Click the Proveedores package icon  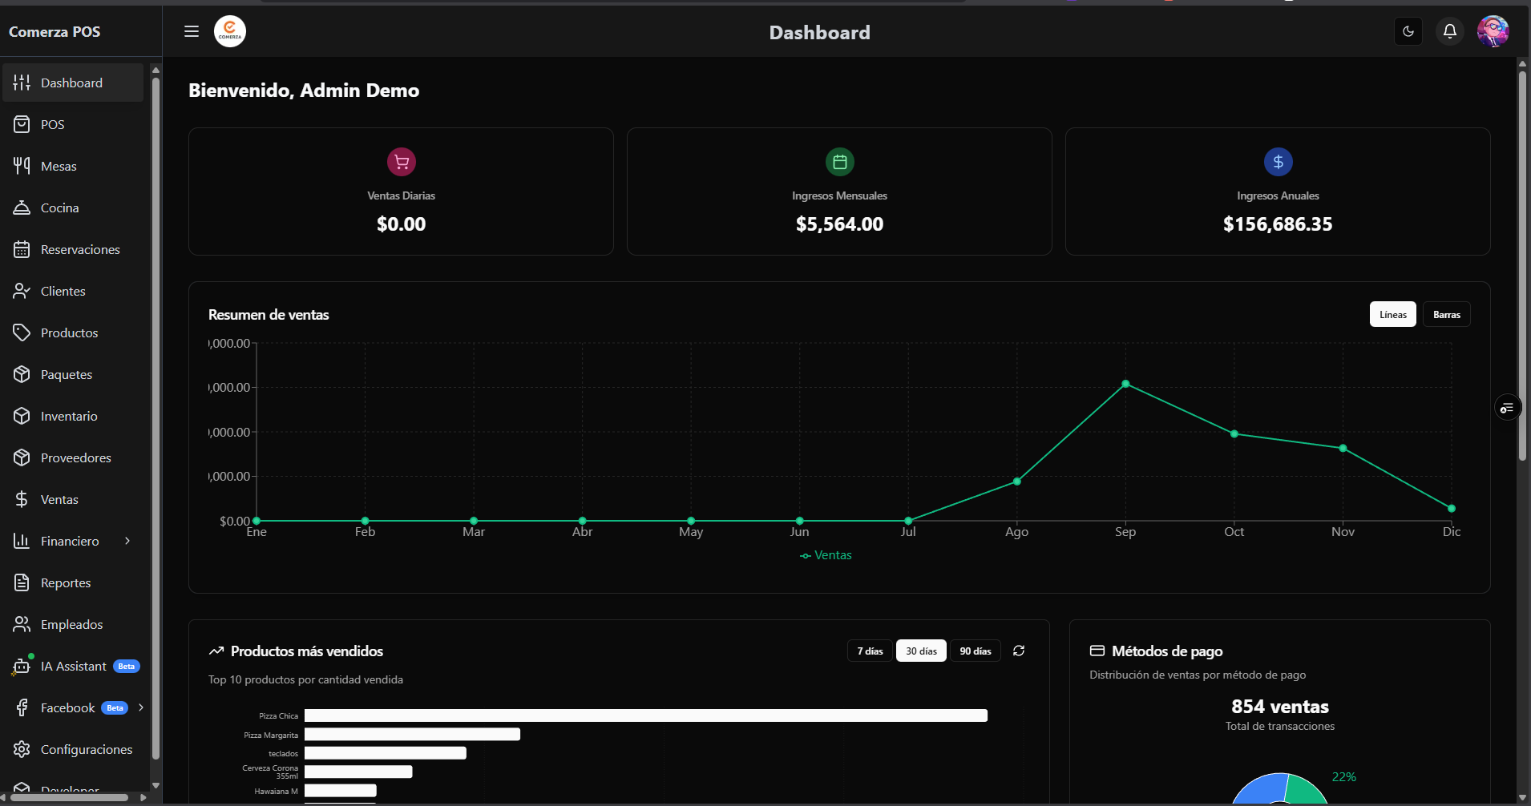(x=22, y=457)
